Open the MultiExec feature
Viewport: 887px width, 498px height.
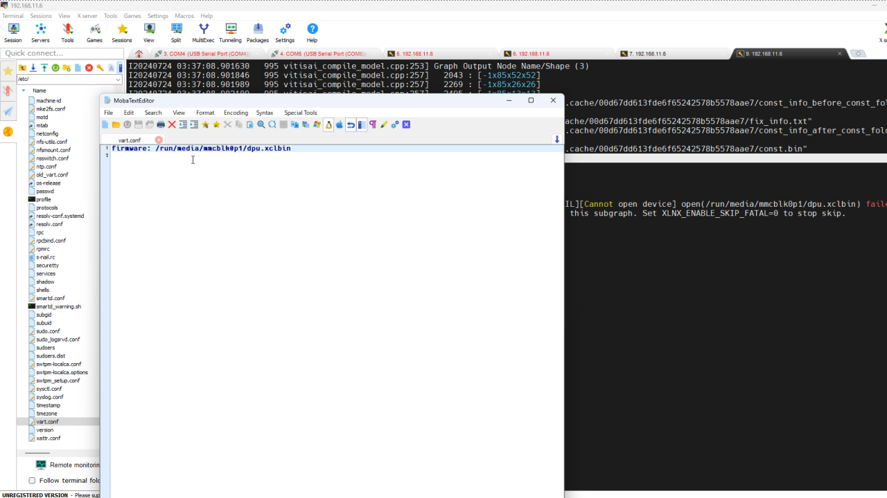tap(203, 33)
